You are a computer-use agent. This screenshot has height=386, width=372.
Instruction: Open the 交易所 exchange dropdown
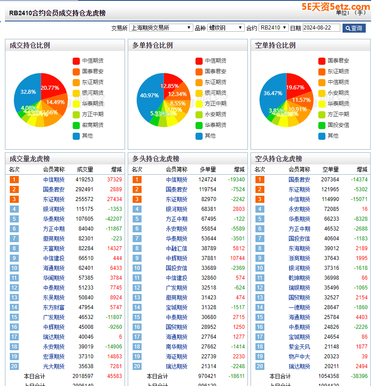click(161, 28)
